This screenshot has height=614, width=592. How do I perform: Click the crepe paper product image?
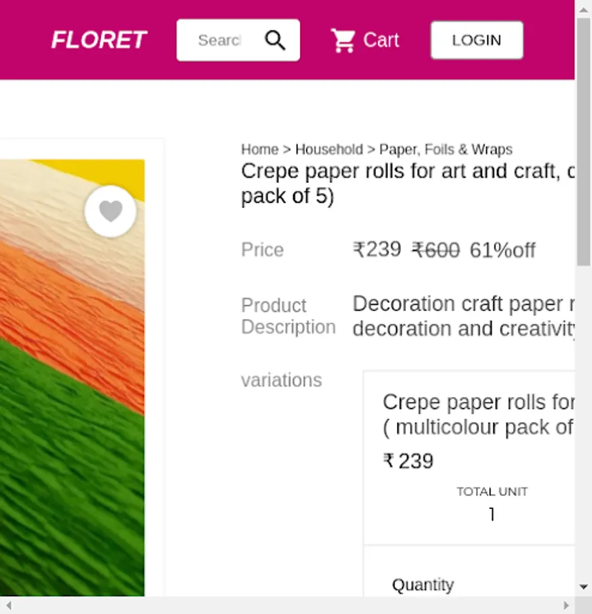[x=72, y=378]
